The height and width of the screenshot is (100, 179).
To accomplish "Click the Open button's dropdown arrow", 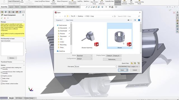I will point(127,70).
